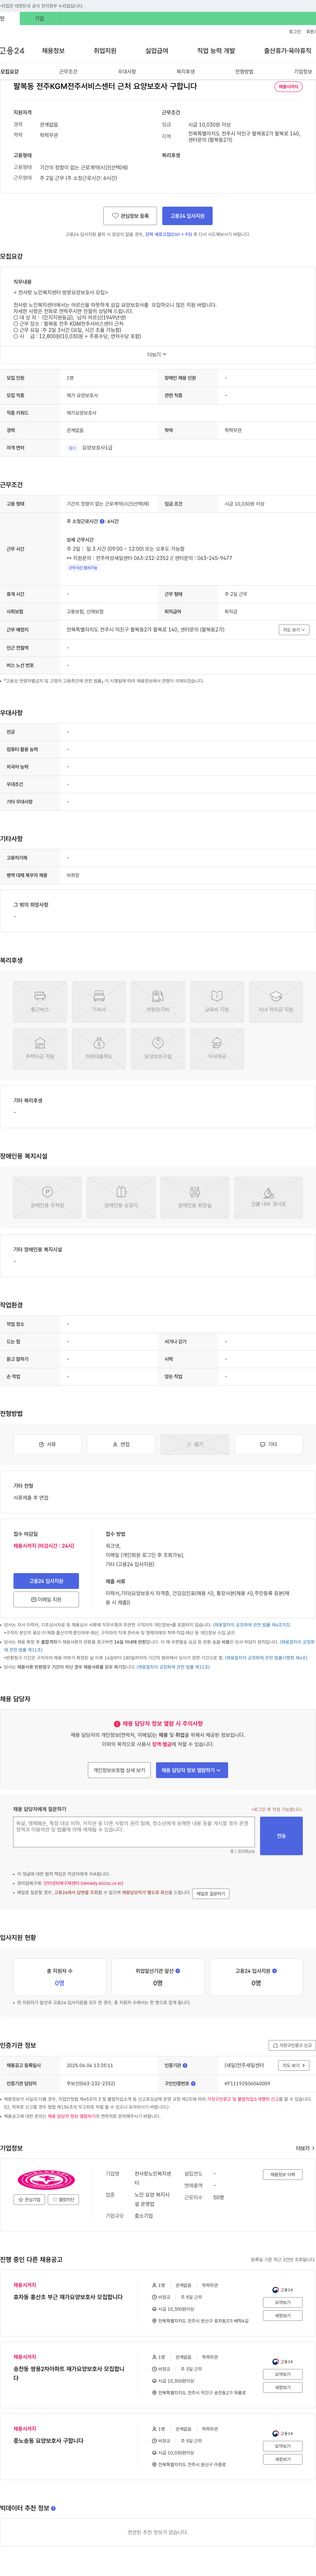Select the 식사제공 welfare icon
The height and width of the screenshot is (2576, 316).
click(x=217, y=1049)
